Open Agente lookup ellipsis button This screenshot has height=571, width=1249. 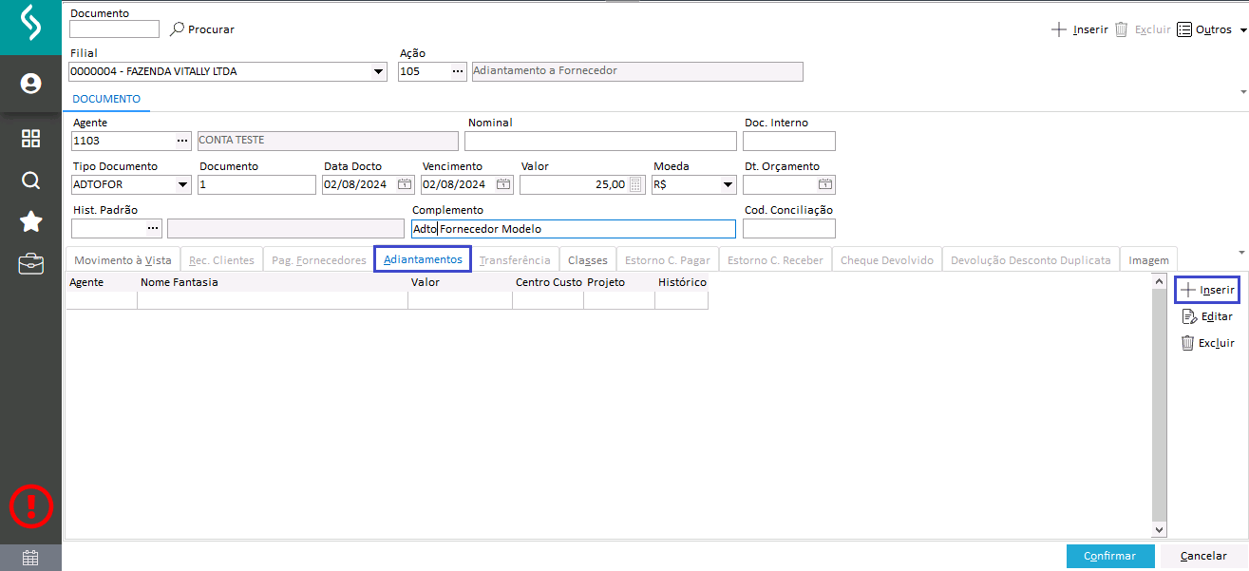(x=182, y=141)
